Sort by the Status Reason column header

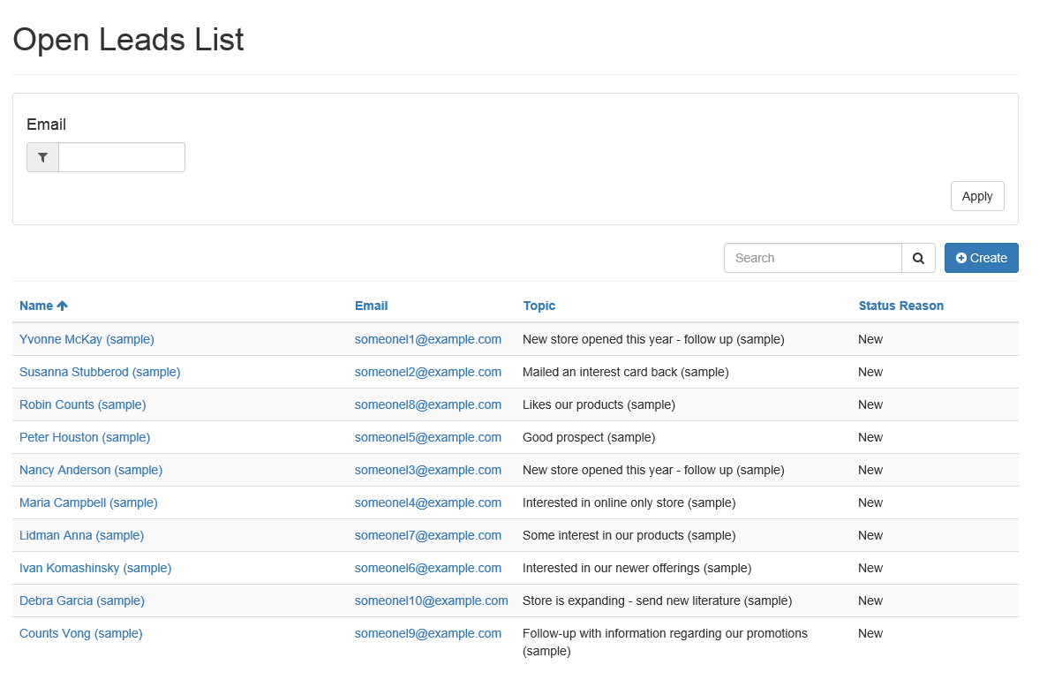tap(900, 306)
